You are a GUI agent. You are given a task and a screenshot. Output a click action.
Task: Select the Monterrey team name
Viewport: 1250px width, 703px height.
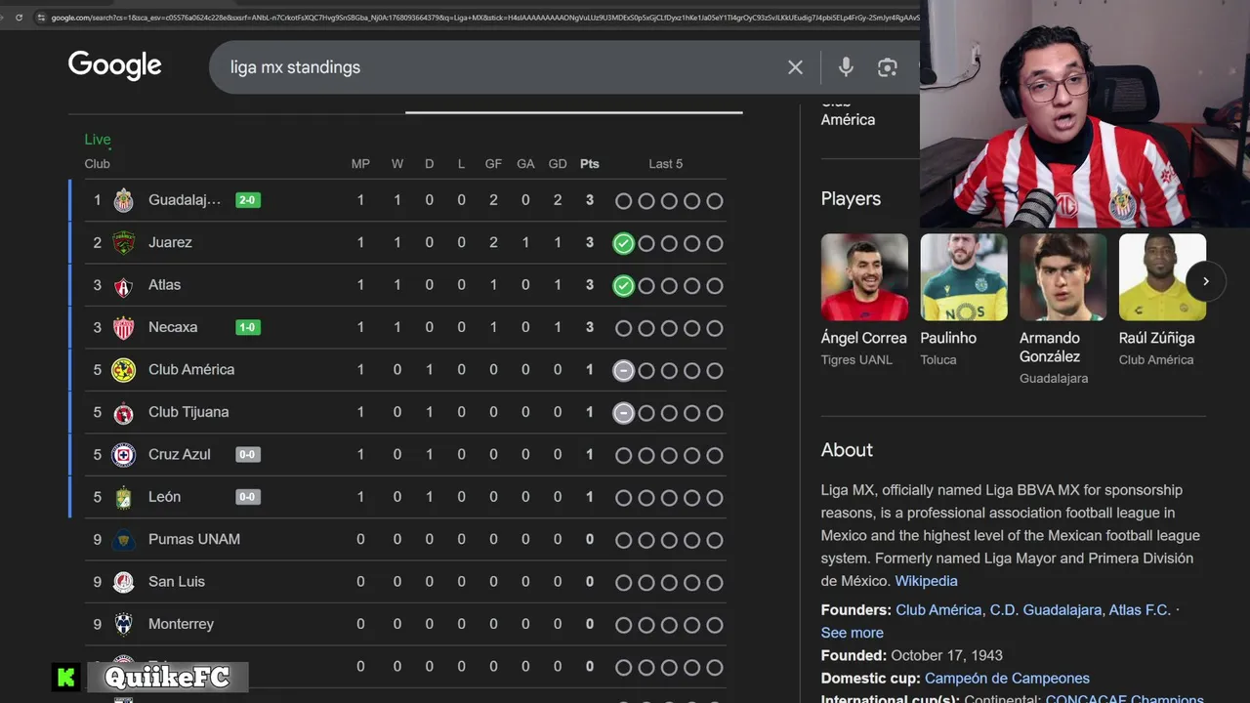[x=181, y=624]
